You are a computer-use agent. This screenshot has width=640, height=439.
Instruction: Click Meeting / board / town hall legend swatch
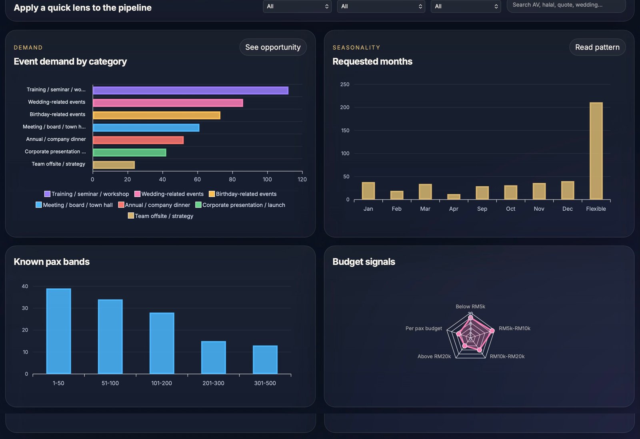[39, 205]
